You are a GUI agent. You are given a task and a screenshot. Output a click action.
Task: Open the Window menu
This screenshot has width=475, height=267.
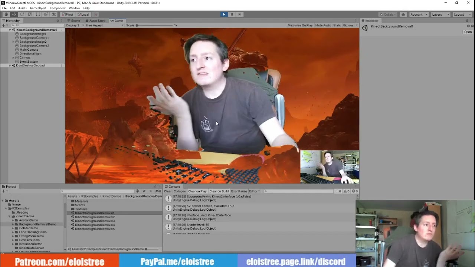point(74,8)
